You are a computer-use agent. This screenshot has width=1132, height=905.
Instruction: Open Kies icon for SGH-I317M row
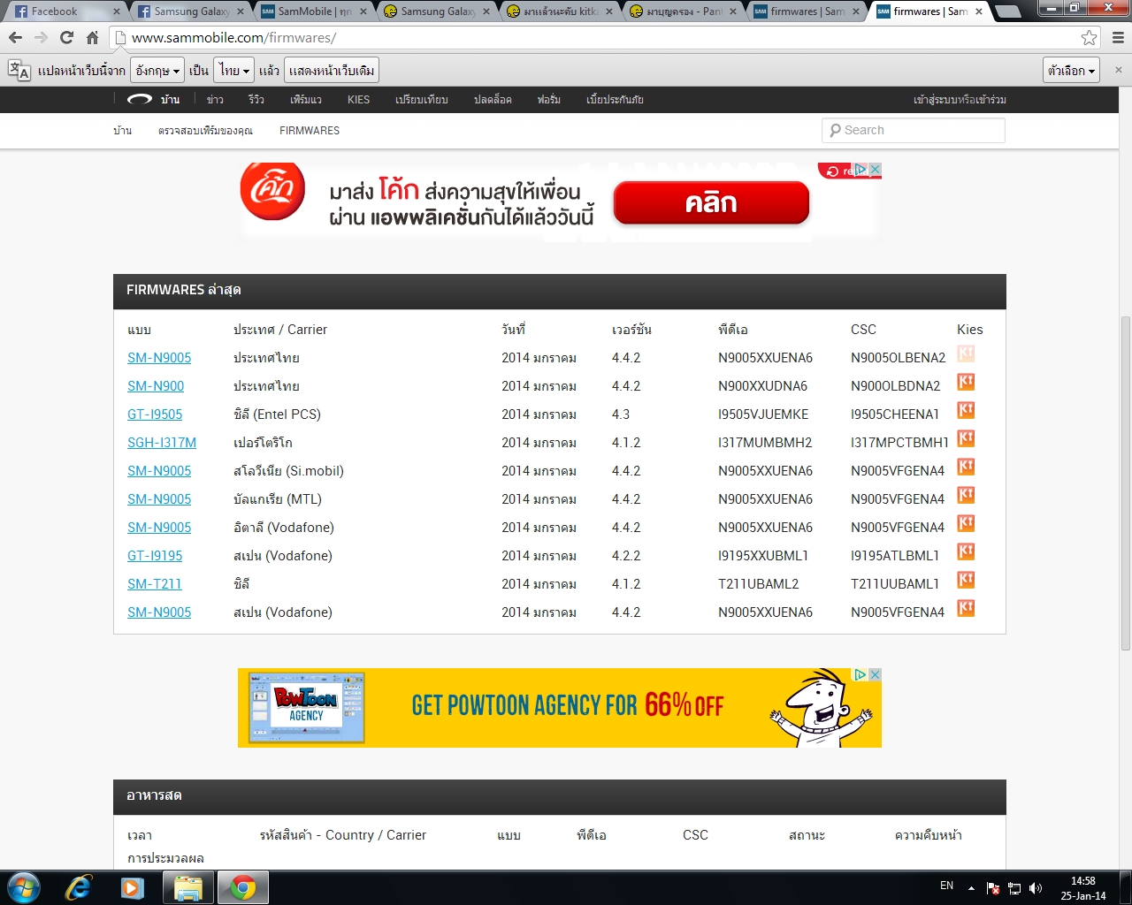[966, 438]
